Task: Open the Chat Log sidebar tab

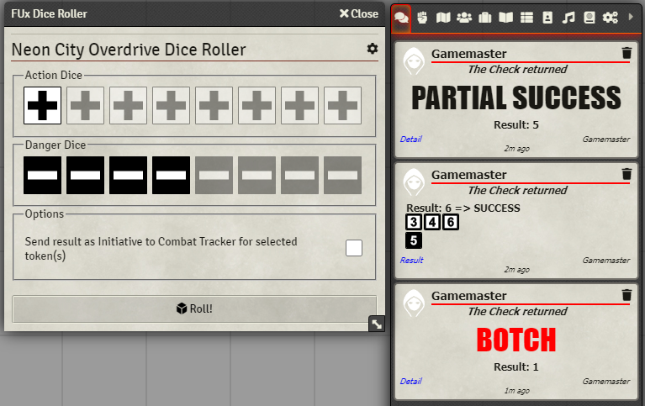Action: coord(401,18)
